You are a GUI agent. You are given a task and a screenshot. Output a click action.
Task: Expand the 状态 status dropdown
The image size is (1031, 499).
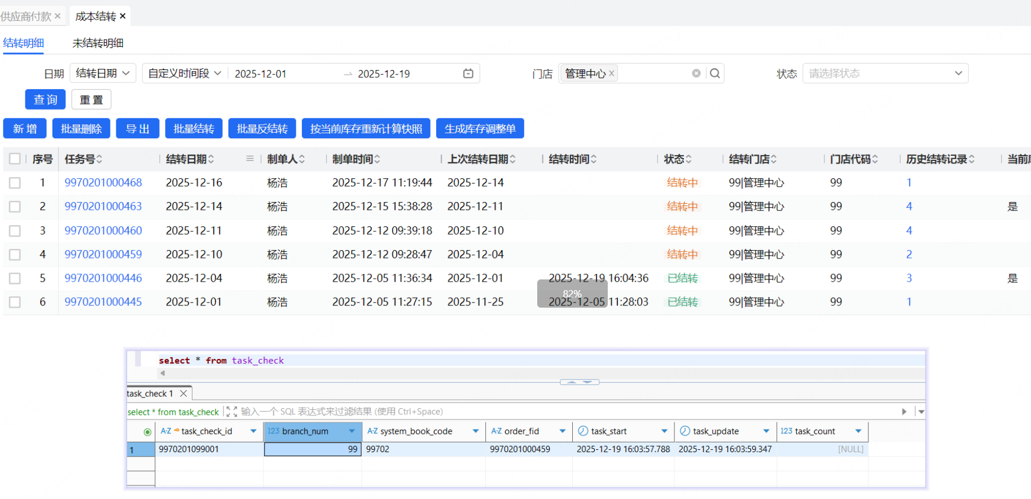tap(885, 73)
